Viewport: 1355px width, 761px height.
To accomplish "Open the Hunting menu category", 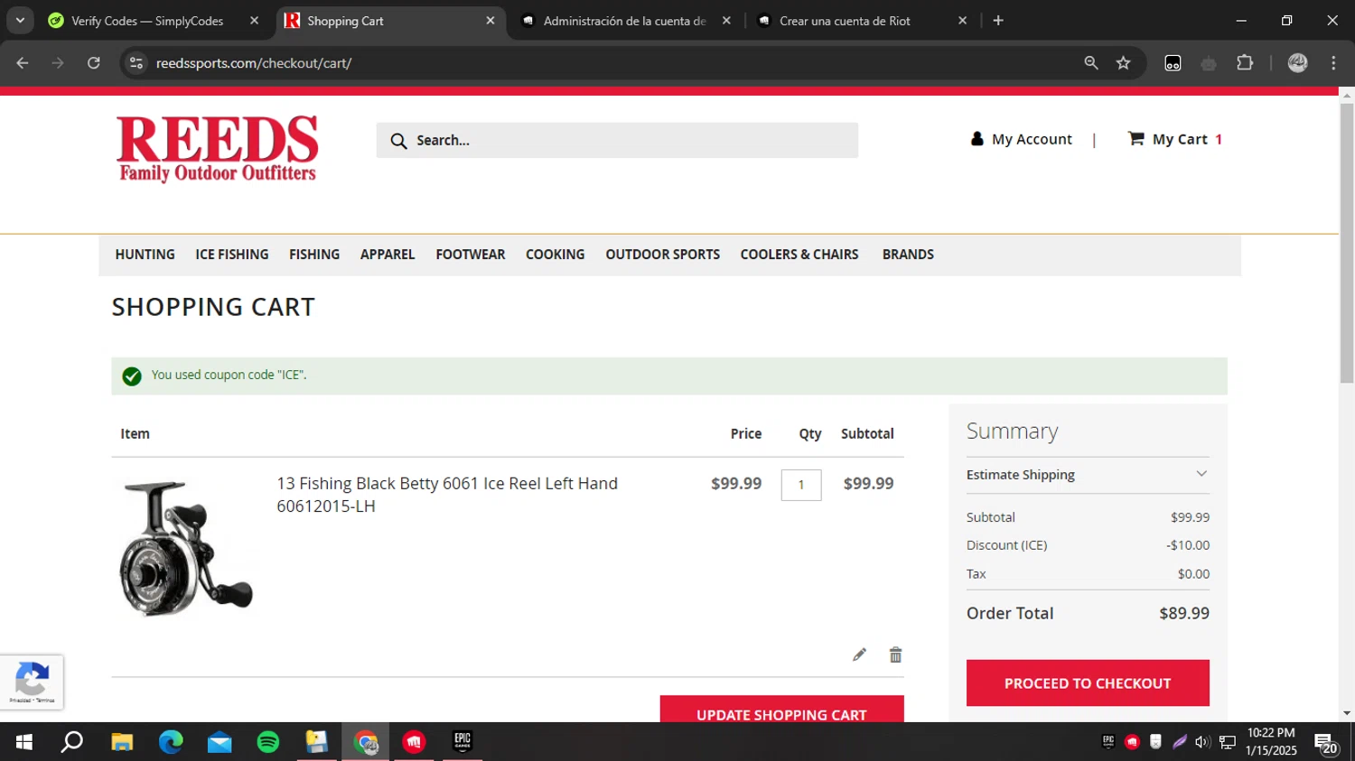I will (145, 255).
